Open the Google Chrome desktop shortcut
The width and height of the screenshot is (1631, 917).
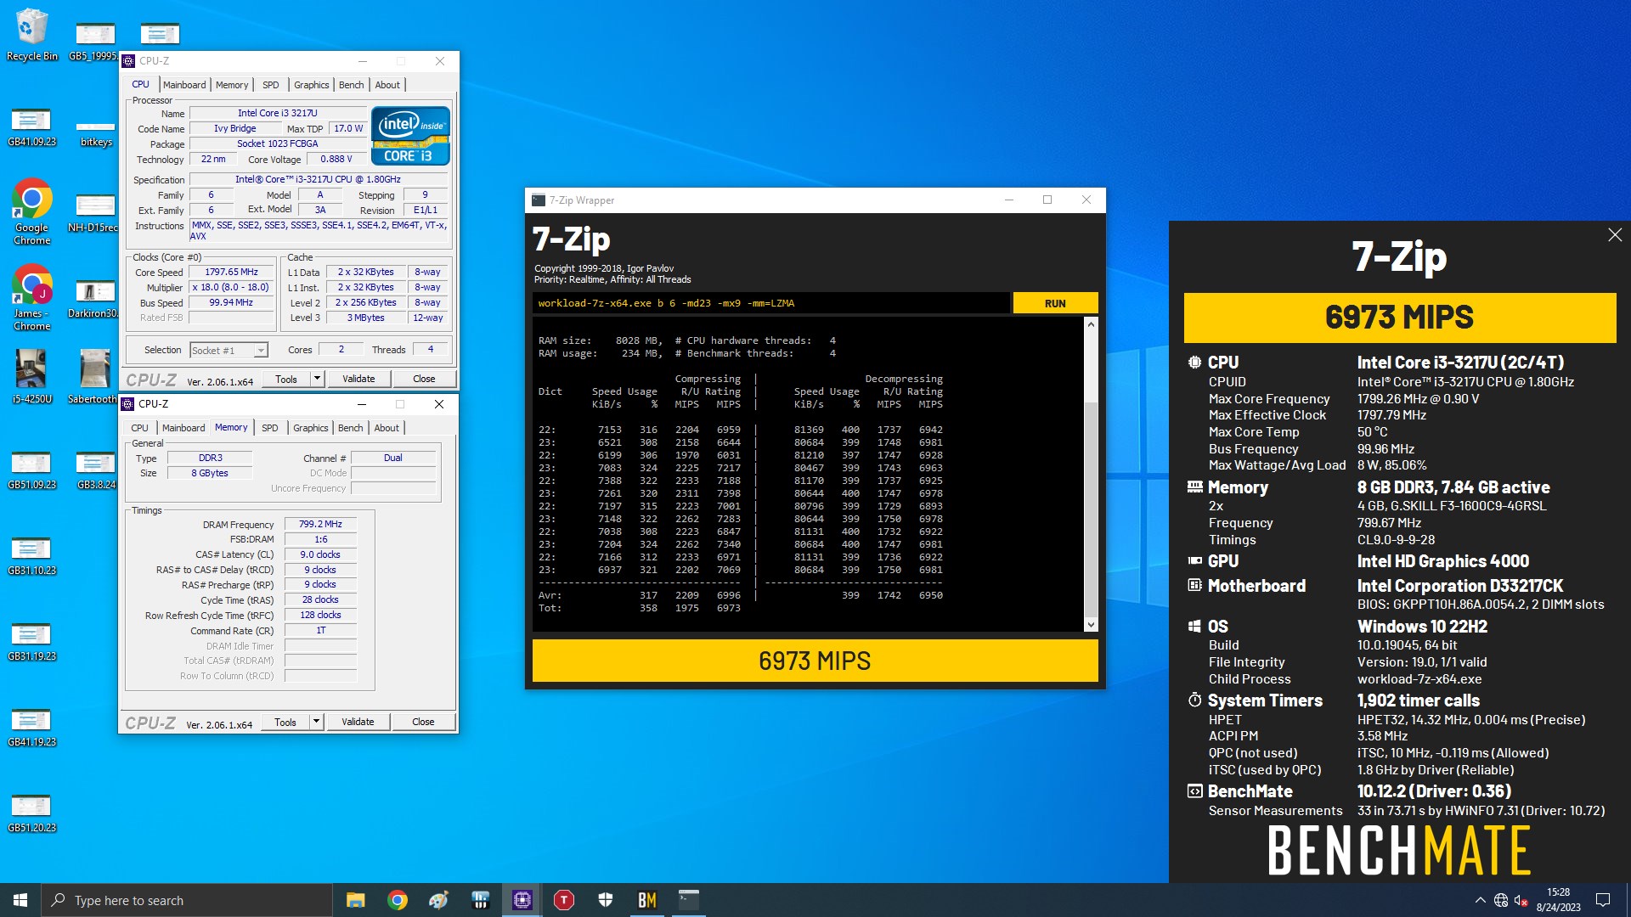point(31,211)
